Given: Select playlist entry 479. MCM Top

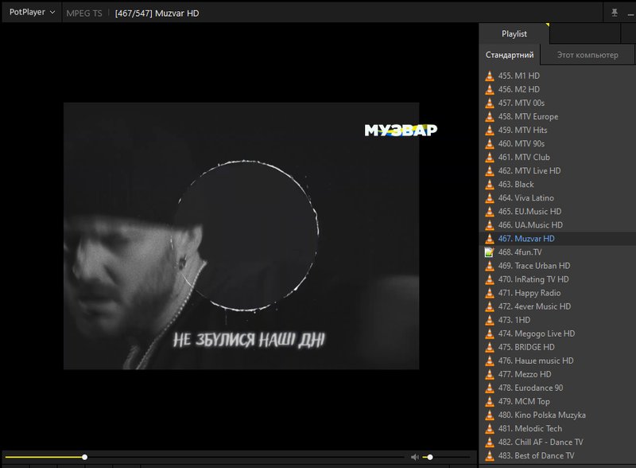Looking at the screenshot, I should click(557, 401).
